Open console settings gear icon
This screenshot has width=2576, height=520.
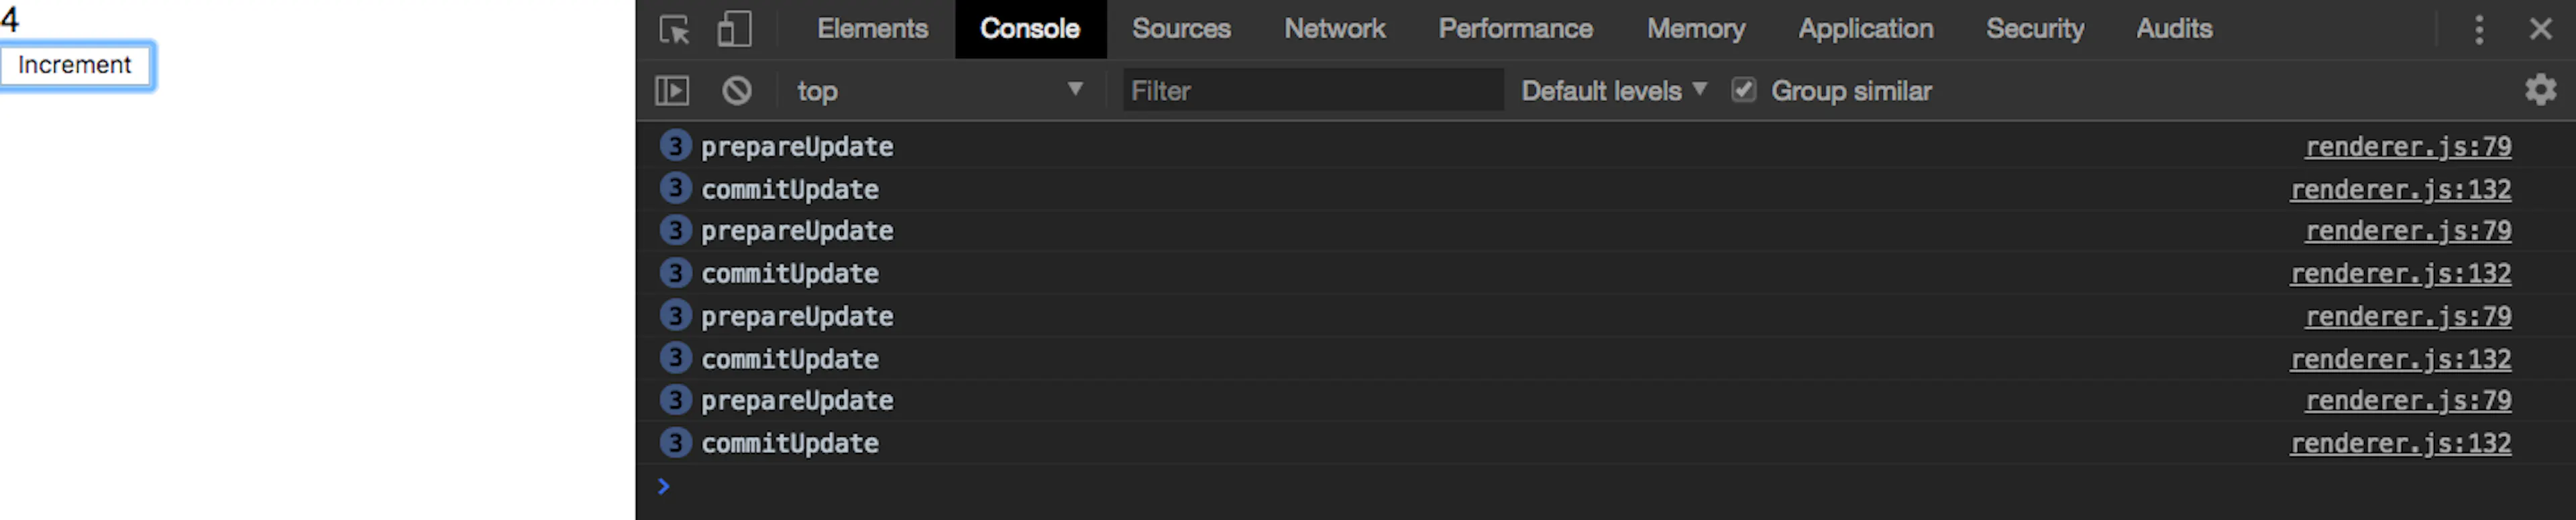click(x=2540, y=90)
